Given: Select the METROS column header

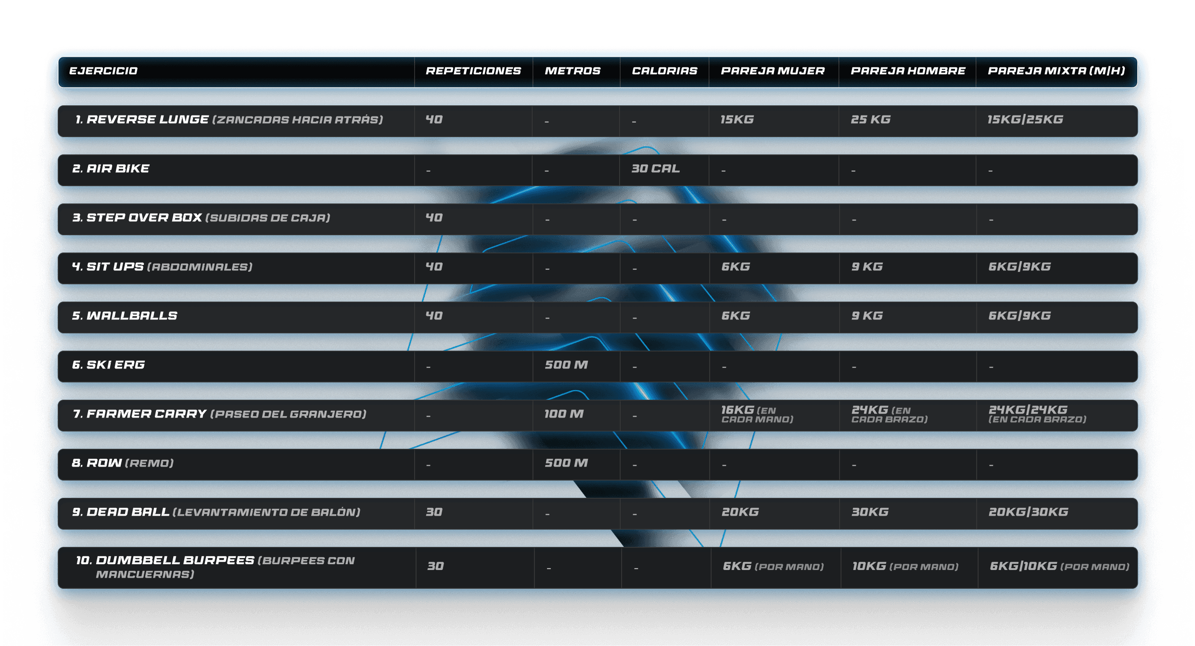Looking at the screenshot, I should pos(572,71).
